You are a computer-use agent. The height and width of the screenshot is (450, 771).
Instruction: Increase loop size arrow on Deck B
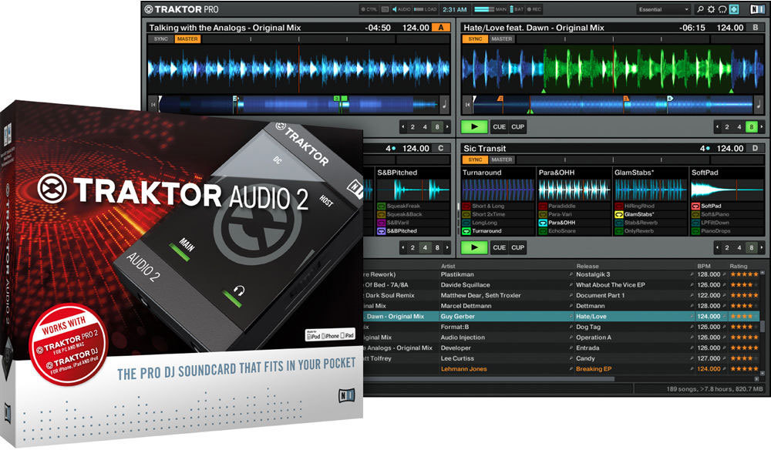coord(760,126)
